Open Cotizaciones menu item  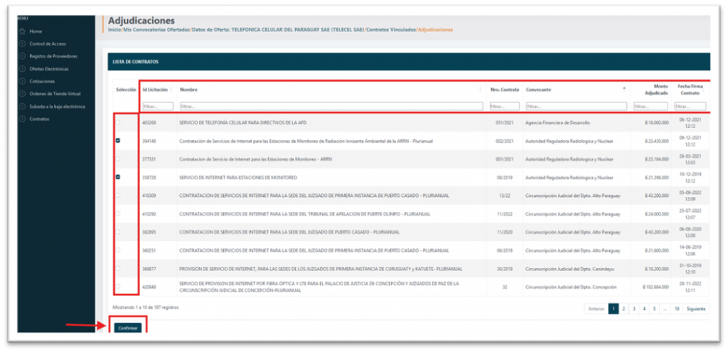[42, 81]
